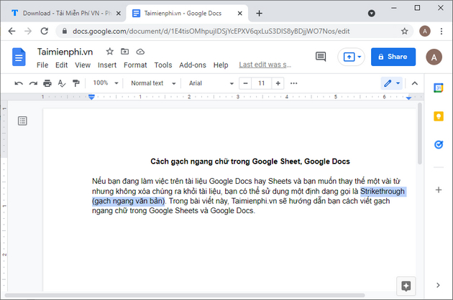Open the Edit menu
Image resolution: width=453 pixels, height=300 pixels.
pos(62,65)
